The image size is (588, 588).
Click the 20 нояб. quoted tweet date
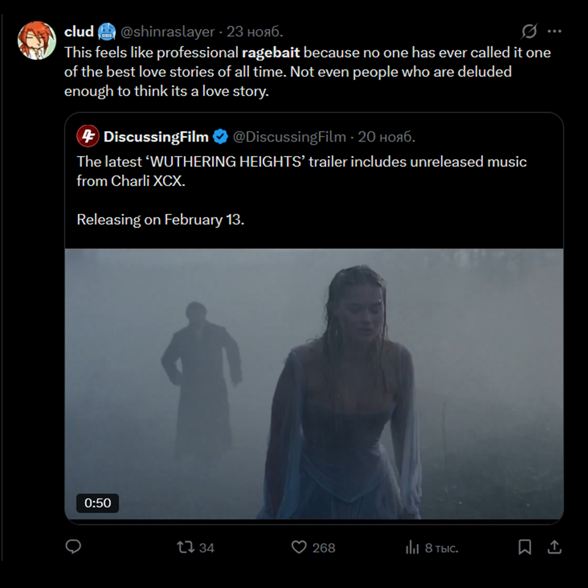386,137
